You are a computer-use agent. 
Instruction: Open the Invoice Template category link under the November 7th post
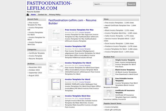point(85,49)
